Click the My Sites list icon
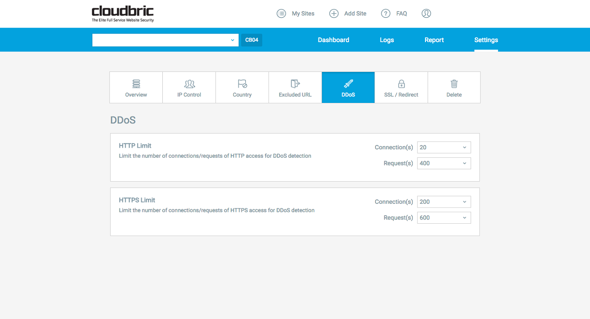Screen dimensions: 590x319 coord(281,14)
